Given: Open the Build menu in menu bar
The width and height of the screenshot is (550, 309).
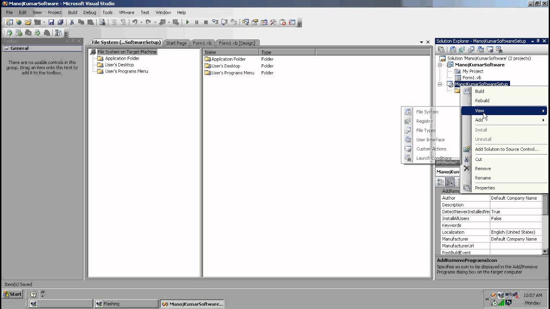Looking at the screenshot, I should click(73, 12).
